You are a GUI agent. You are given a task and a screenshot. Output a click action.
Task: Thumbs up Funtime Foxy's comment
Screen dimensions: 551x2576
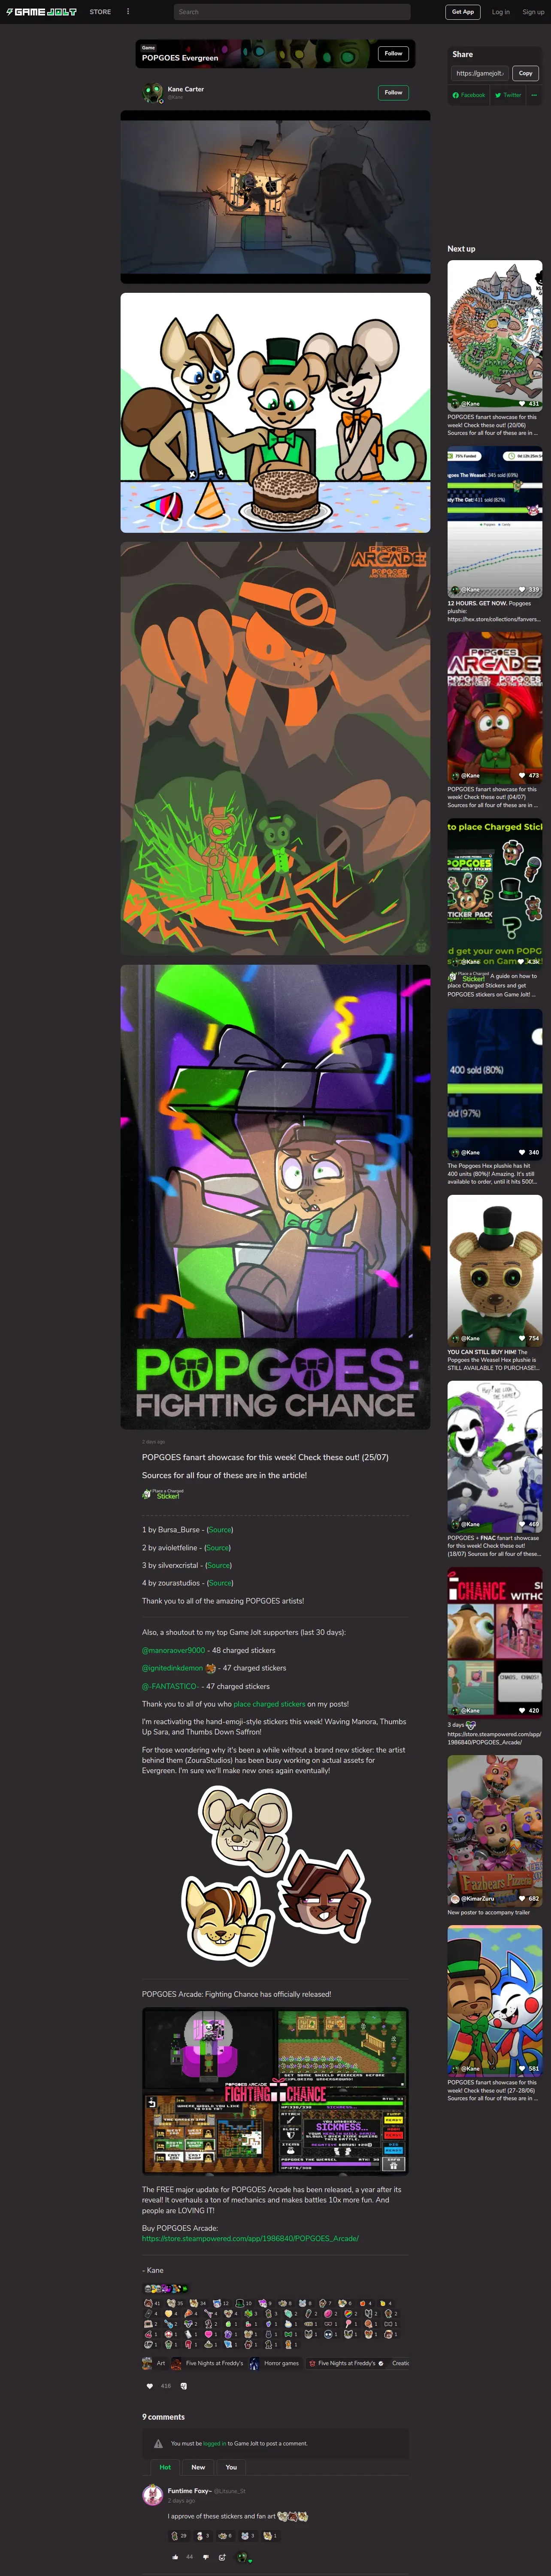pos(176,2557)
